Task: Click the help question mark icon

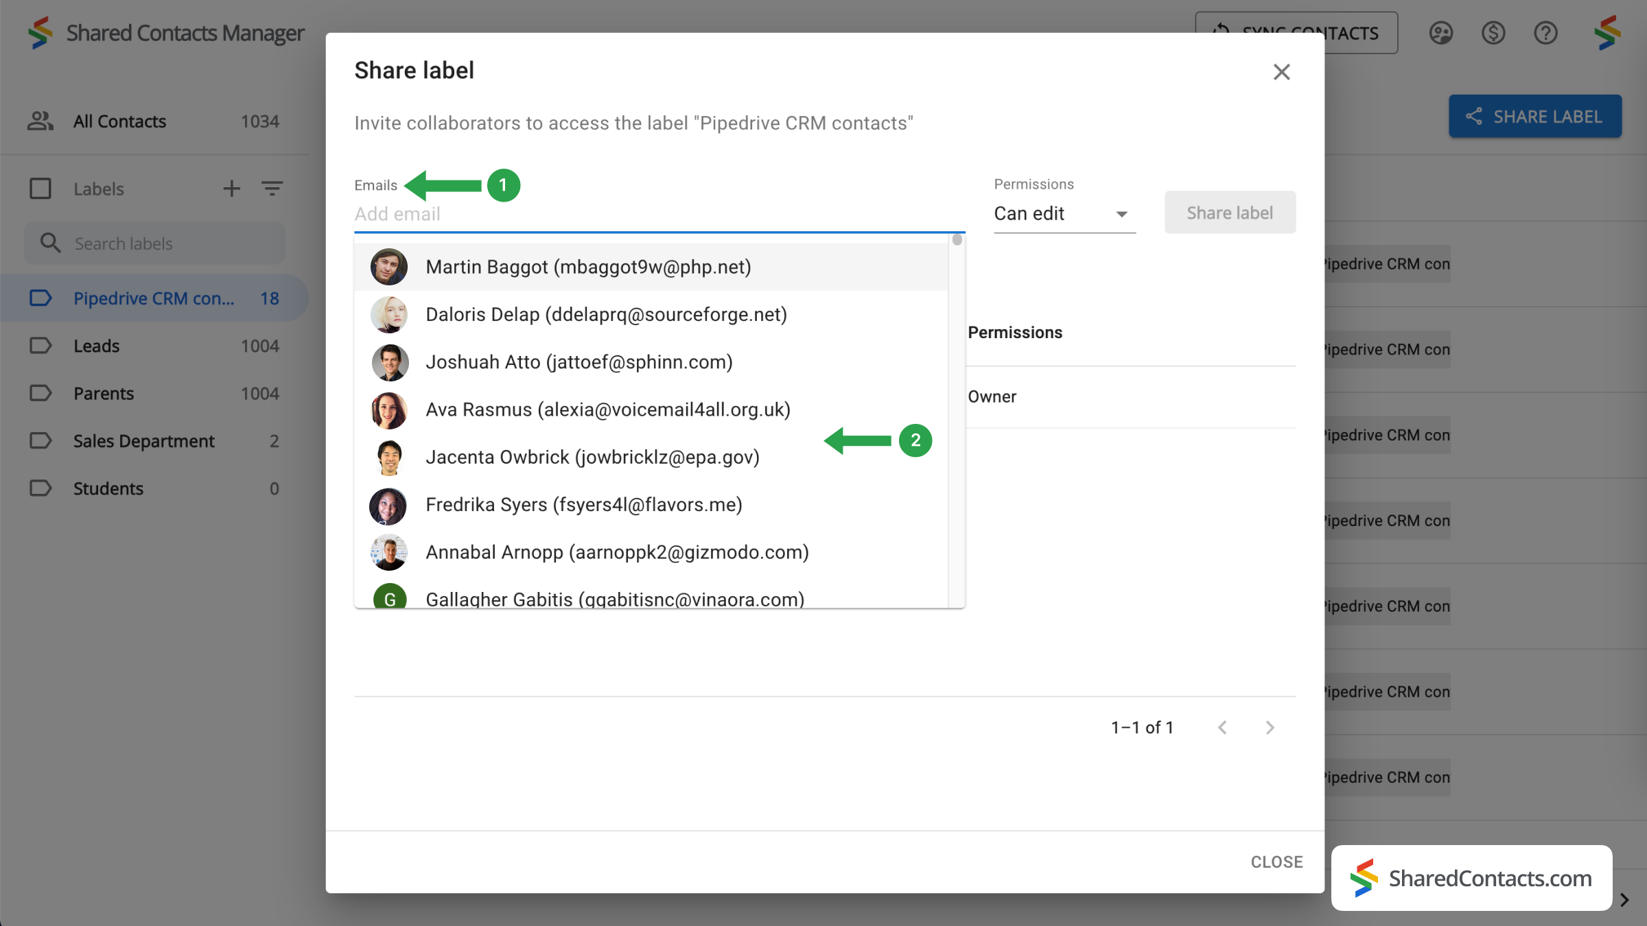Action: [1545, 33]
